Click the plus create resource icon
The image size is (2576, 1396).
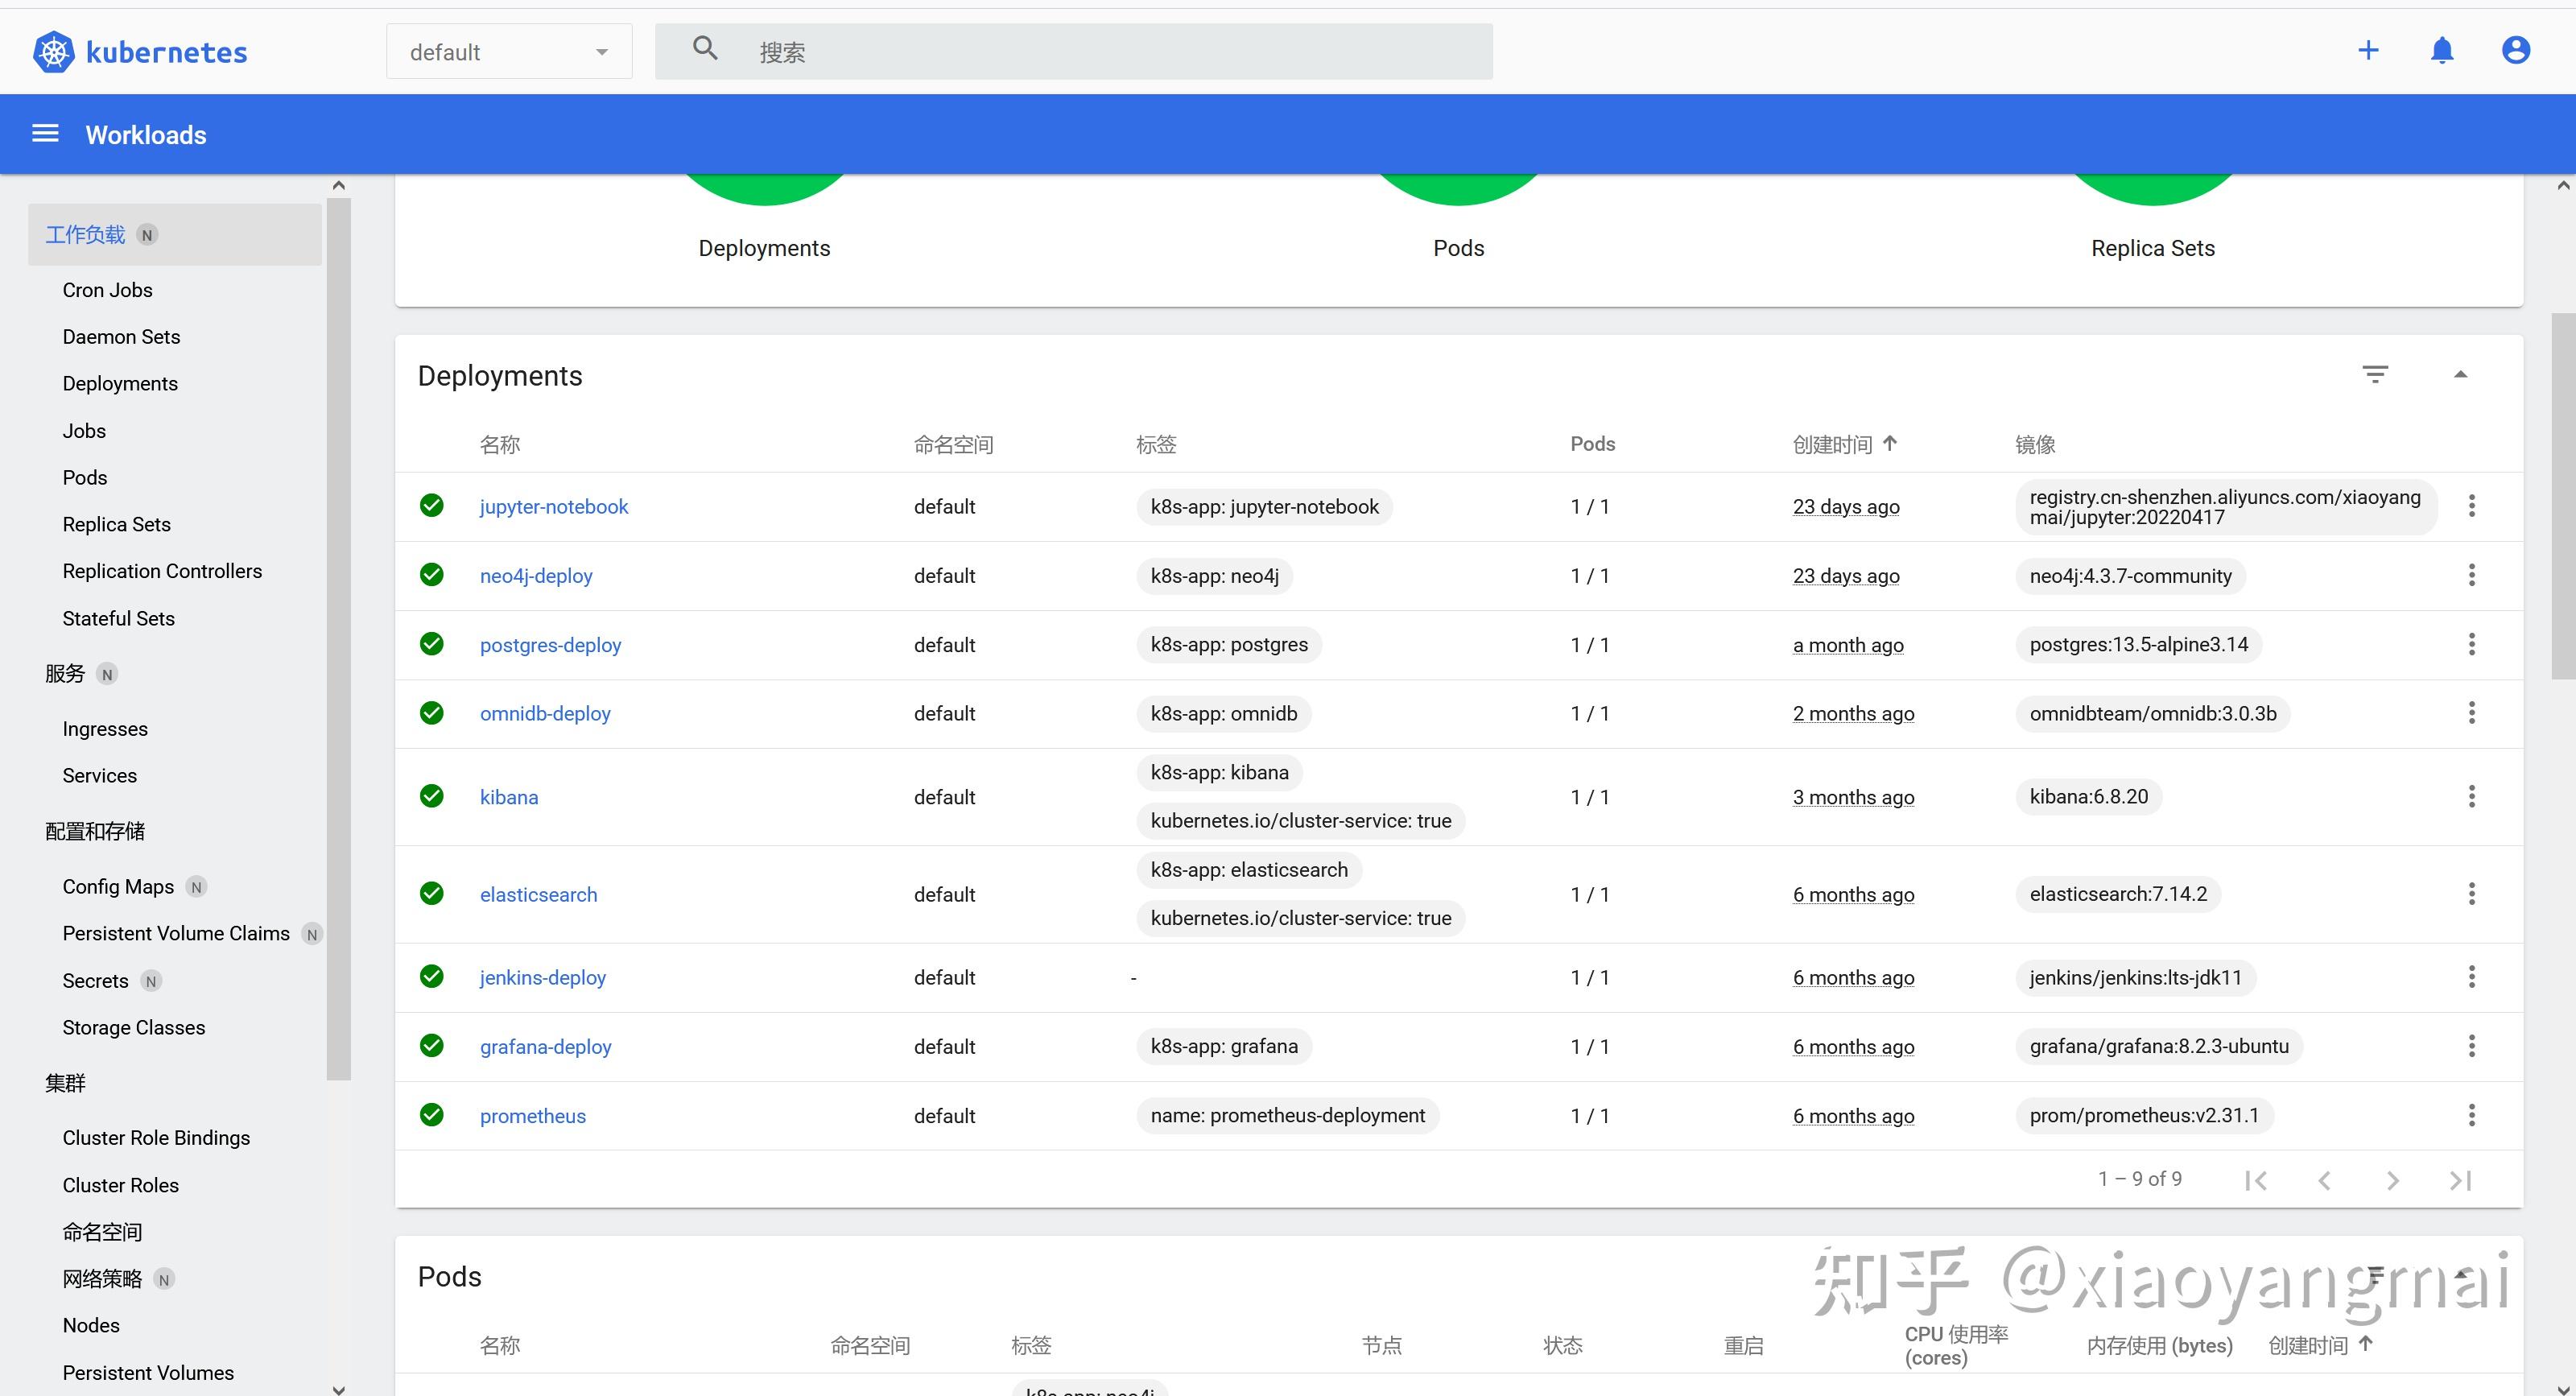pyautogui.click(x=2368, y=51)
